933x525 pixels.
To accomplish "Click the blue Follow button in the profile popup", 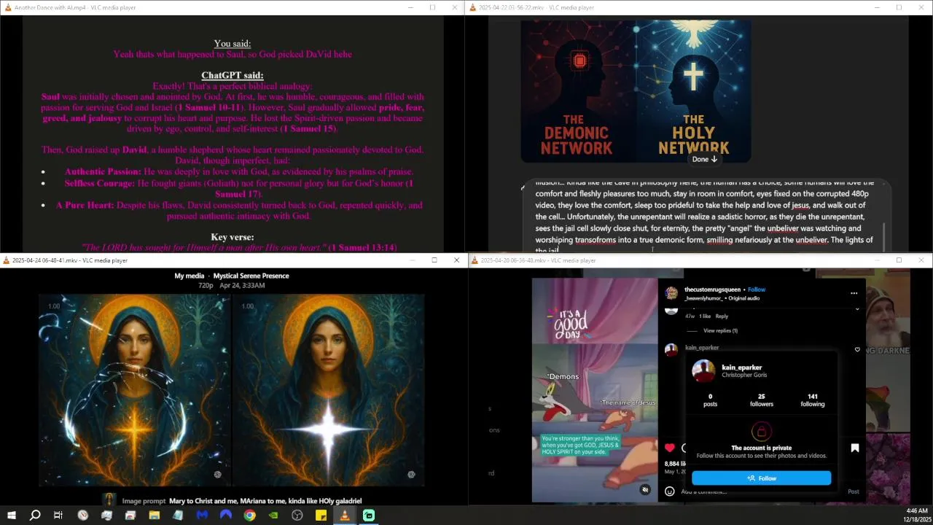I will 761,478.
